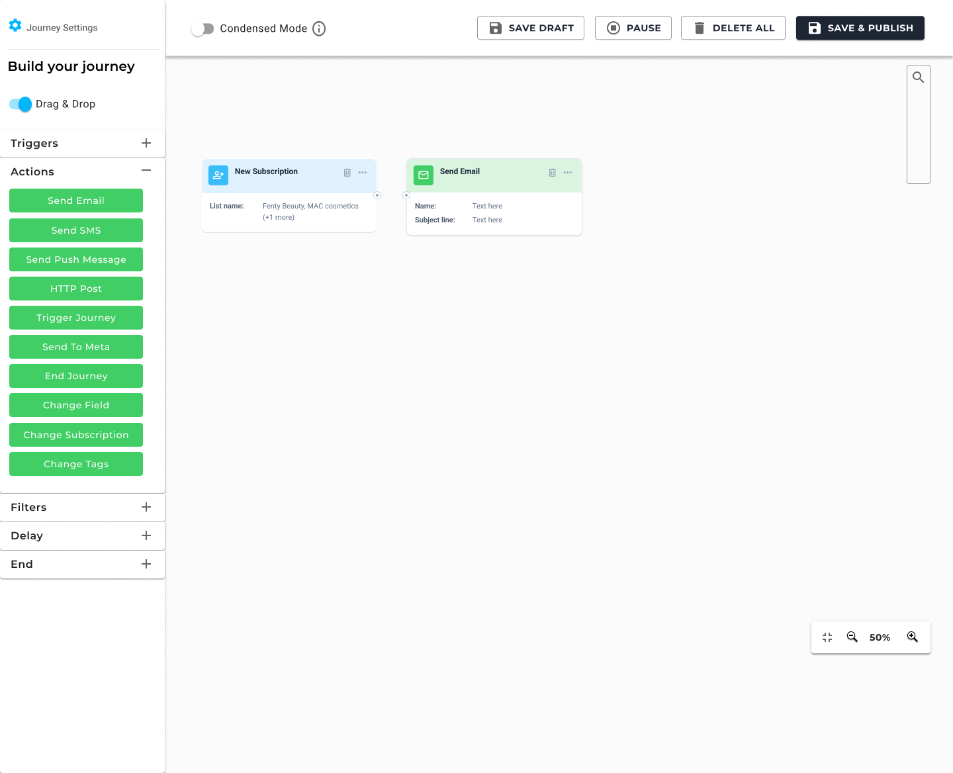Delete the Send Email node via trash icon
The image size is (953, 773).
click(x=552, y=172)
